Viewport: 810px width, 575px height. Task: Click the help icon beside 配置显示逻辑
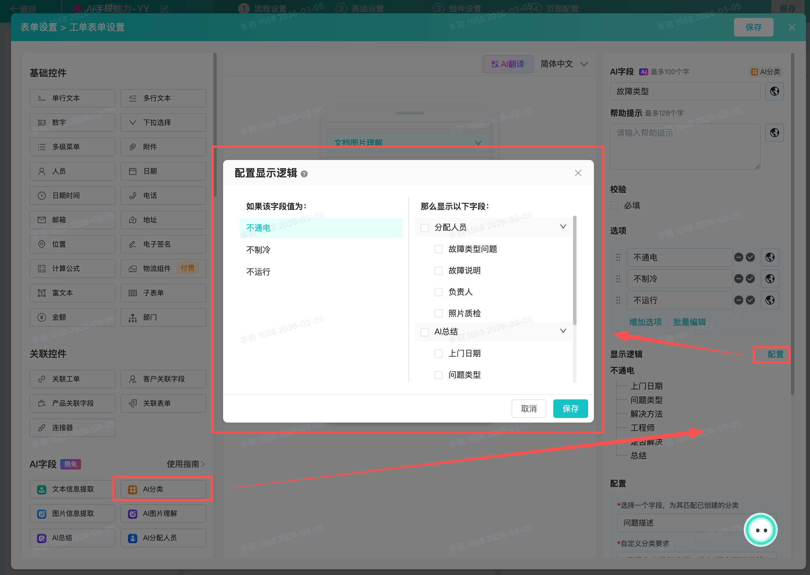304,174
